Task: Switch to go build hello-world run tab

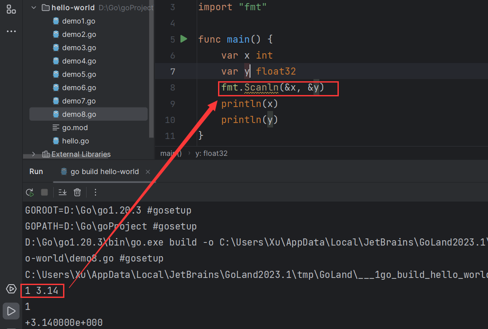Action: pos(104,171)
